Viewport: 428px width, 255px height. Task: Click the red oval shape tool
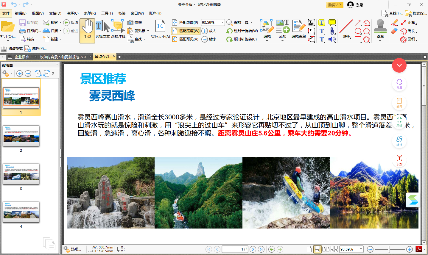click(358, 31)
